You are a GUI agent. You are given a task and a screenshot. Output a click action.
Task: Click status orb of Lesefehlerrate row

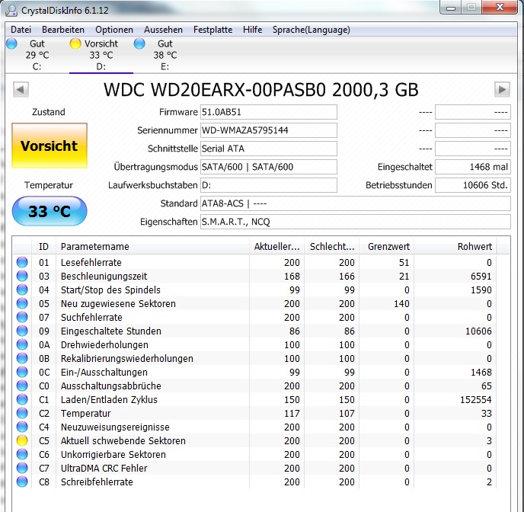22,262
